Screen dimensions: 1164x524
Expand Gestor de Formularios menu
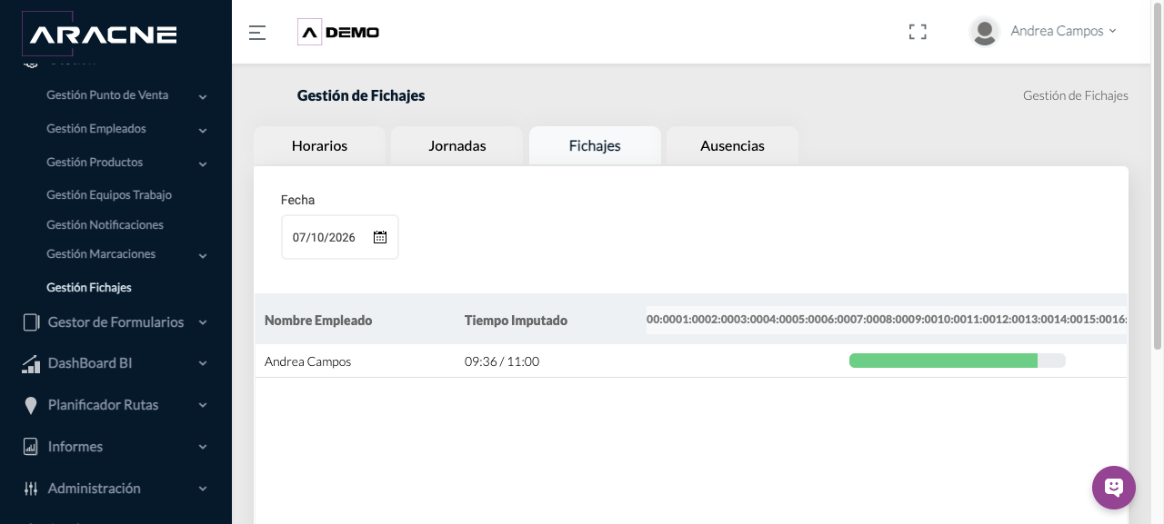click(203, 322)
